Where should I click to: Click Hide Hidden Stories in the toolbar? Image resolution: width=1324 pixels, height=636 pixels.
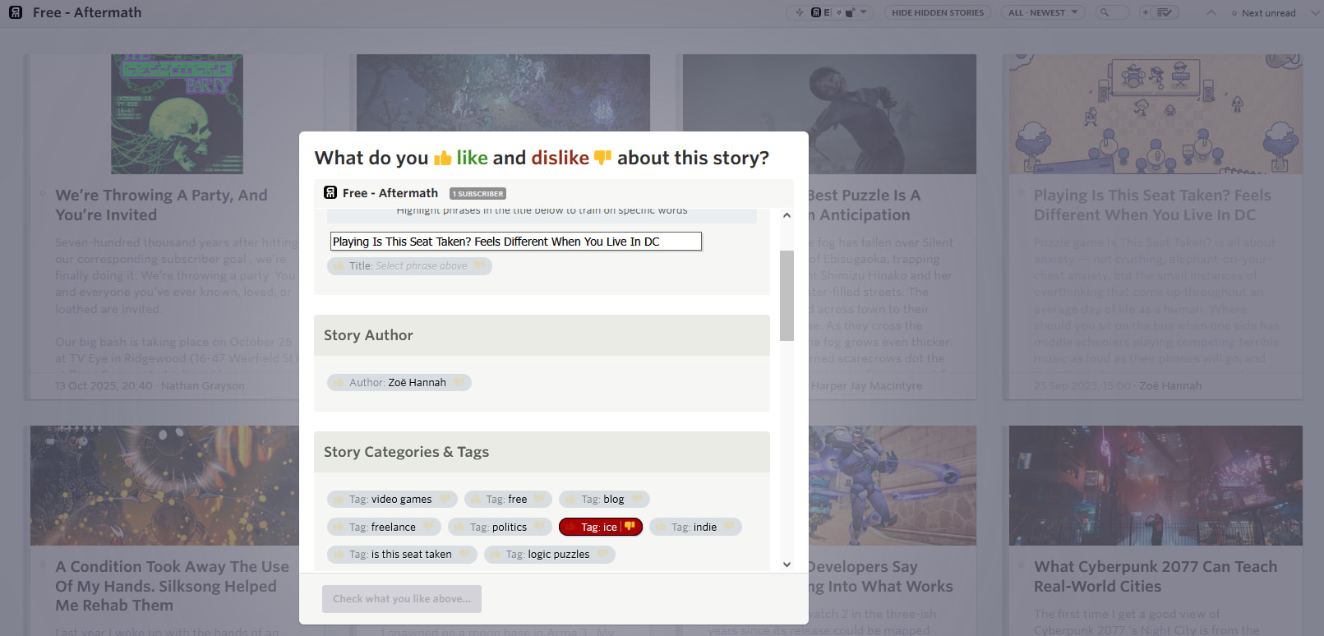[x=937, y=12]
